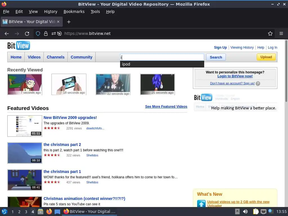Click the Sign Up link in the header
288x216 pixels.
click(x=220, y=47)
